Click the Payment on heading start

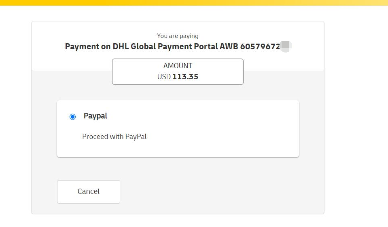(x=88, y=46)
